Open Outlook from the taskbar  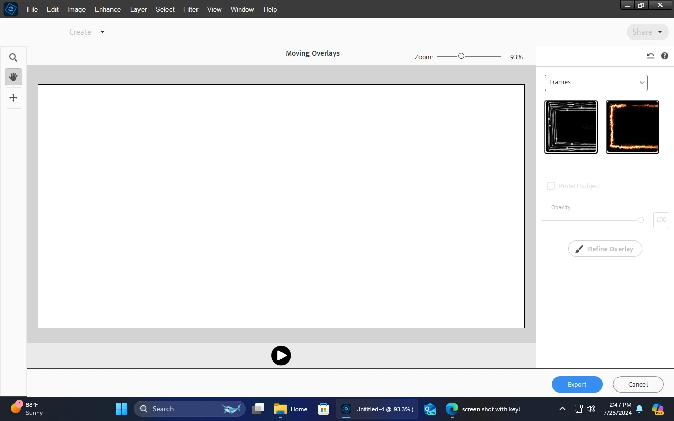[x=430, y=409]
